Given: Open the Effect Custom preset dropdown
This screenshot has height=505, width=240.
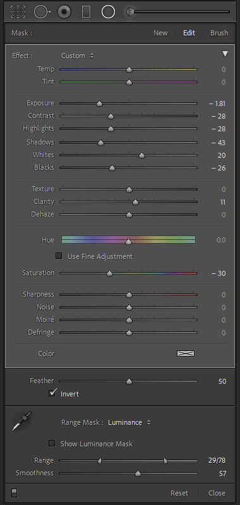Looking at the screenshot, I should (78, 56).
